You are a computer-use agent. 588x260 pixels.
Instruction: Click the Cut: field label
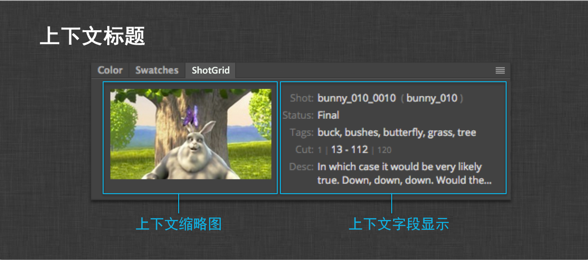coord(304,150)
